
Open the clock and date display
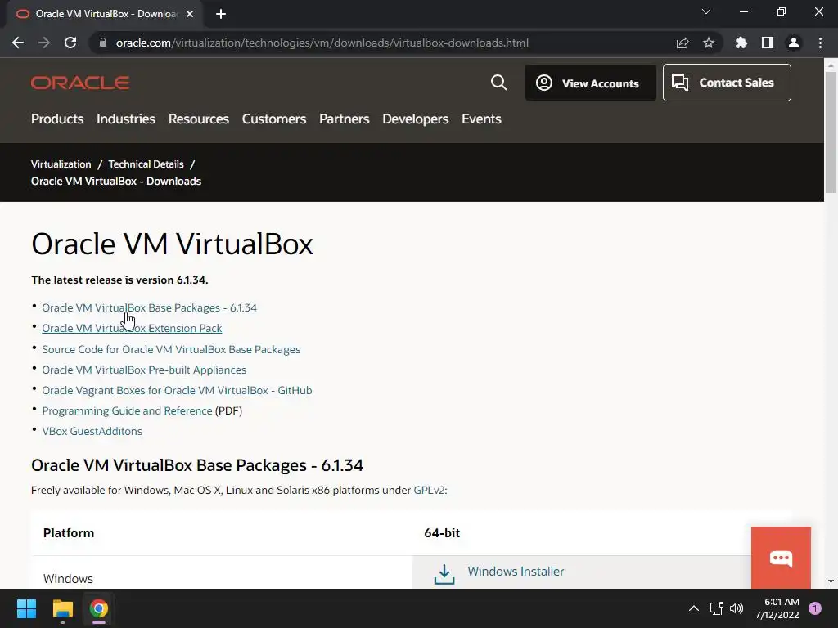pos(777,608)
